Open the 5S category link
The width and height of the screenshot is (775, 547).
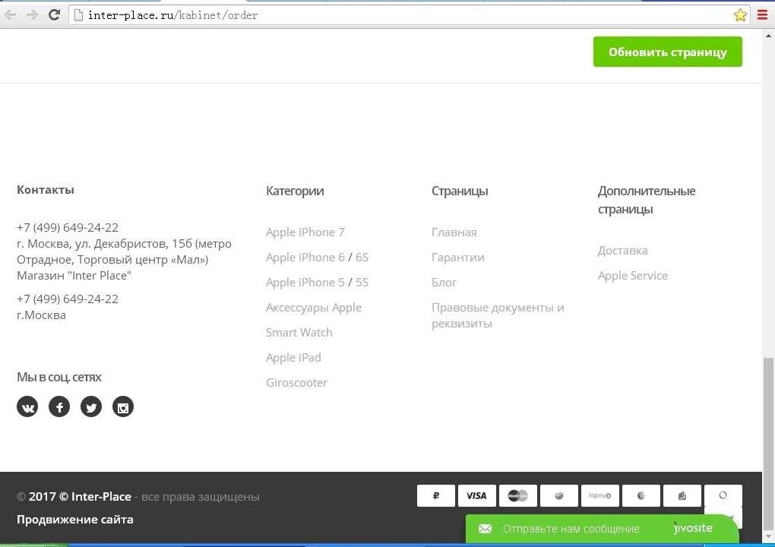pyautogui.click(x=362, y=283)
